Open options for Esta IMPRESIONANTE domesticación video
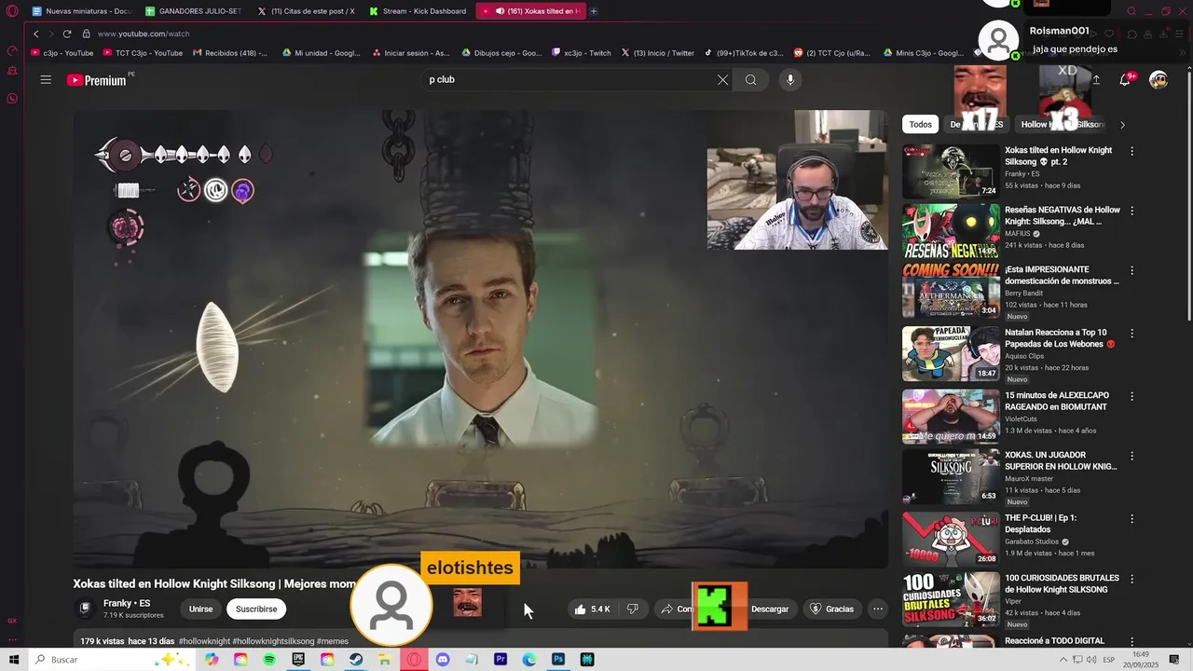 (1132, 270)
